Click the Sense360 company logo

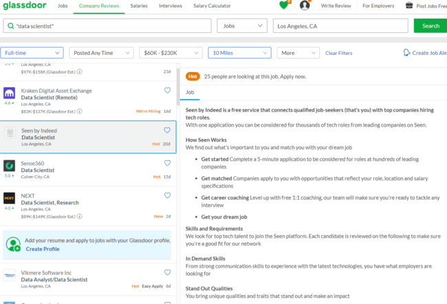point(10,166)
